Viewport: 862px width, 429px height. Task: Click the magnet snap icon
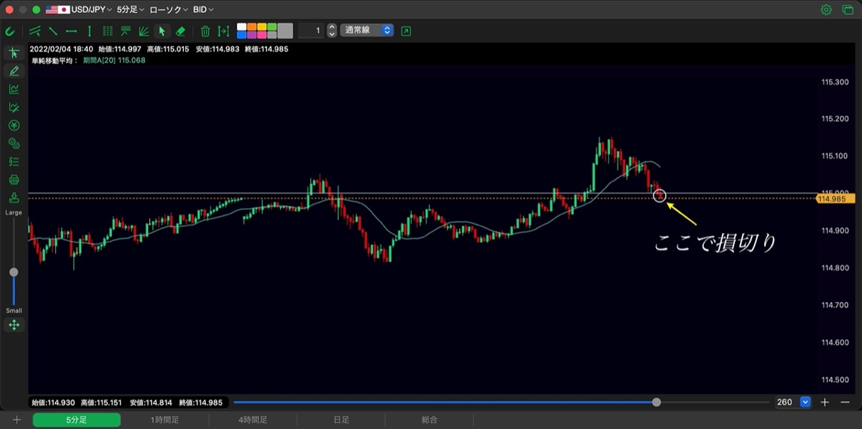tap(10, 31)
